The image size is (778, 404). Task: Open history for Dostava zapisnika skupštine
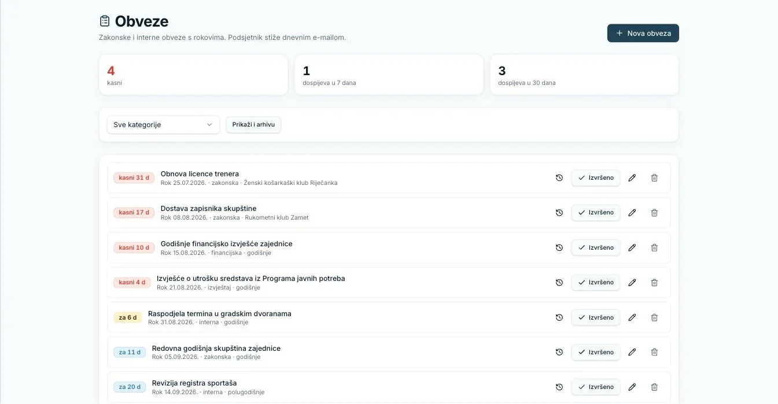pyautogui.click(x=559, y=213)
